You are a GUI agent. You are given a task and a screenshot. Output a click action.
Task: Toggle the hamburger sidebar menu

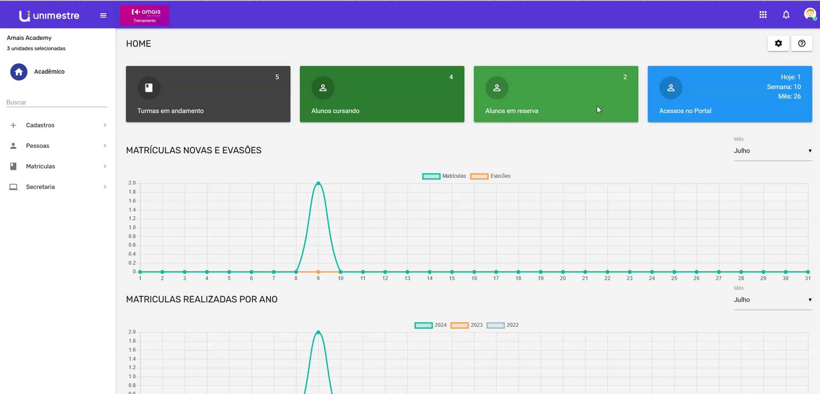click(103, 15)
